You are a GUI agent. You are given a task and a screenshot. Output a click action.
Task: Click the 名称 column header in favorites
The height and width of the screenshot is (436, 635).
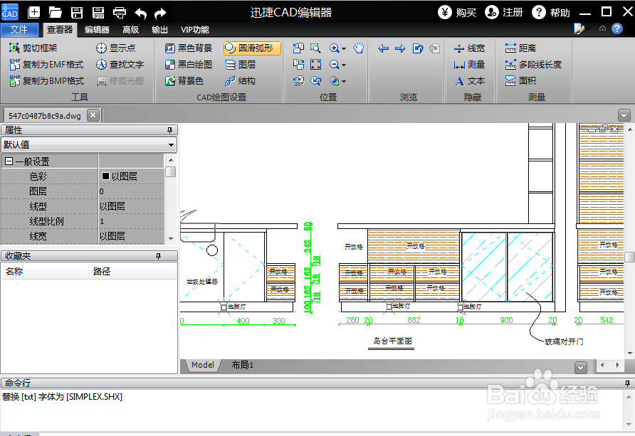click(x=45, y=272)
